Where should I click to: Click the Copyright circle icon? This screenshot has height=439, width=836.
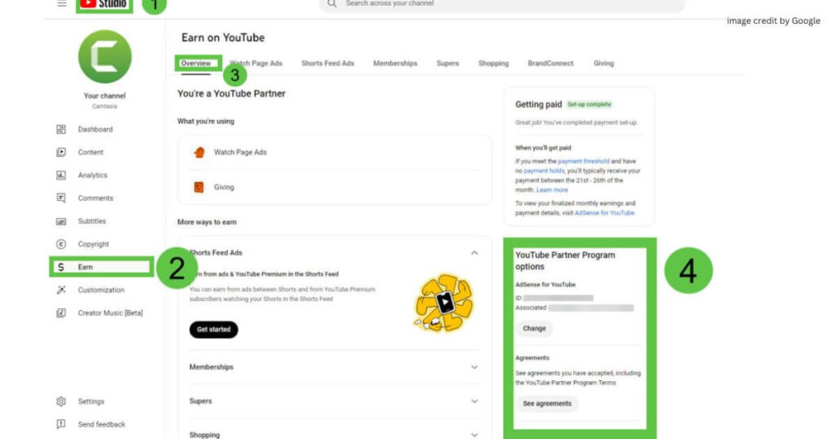pos(61,244)
